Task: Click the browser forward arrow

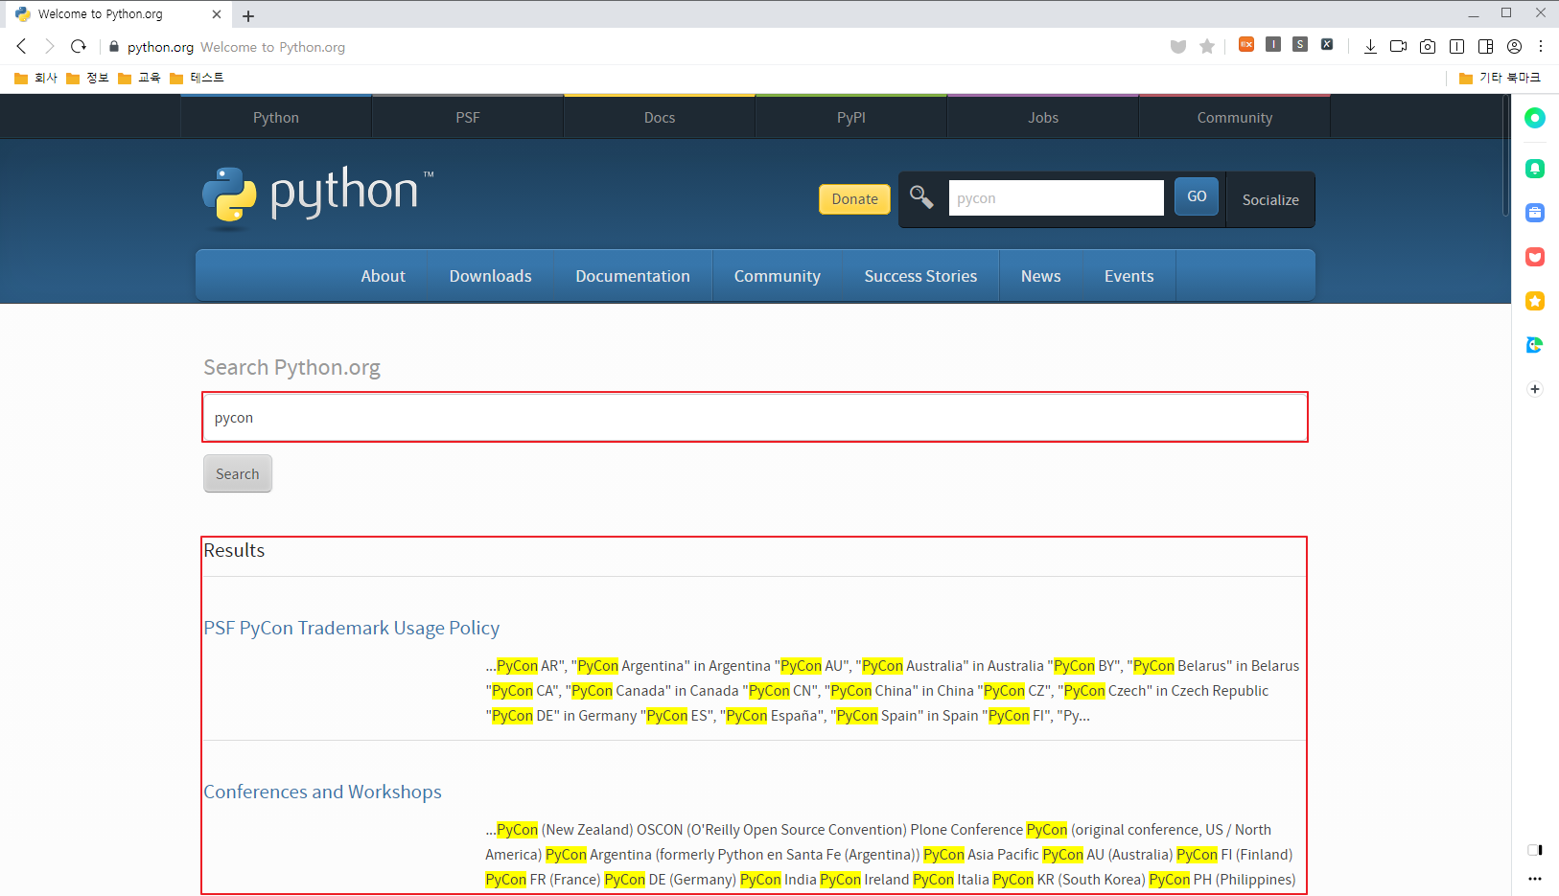Action: [x=50, y=46]
